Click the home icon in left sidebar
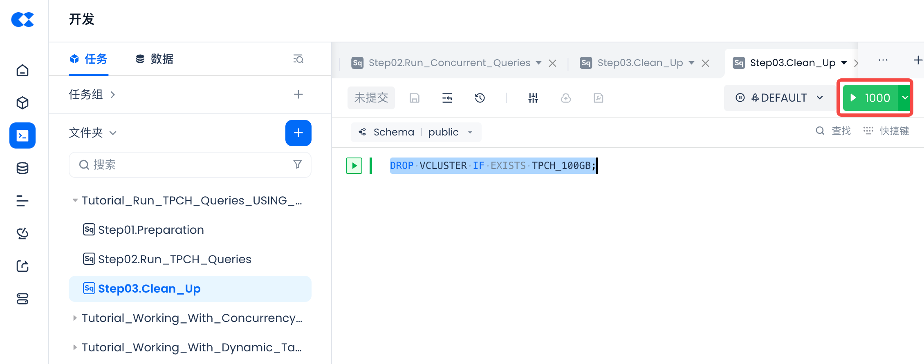924x364 pixels. click(22, 70)
